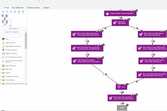Copy Start Tennis Real Time Log Service step
Image resolution: width=167 pixels, height=111 pixels.
pos(99,45)
